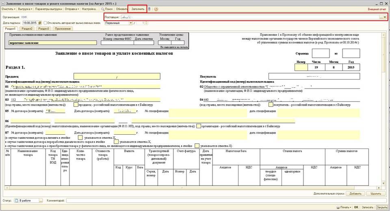Click the yellow Номер cell of document date
This screenshot has height=211, width=390.
pos(301,67)
